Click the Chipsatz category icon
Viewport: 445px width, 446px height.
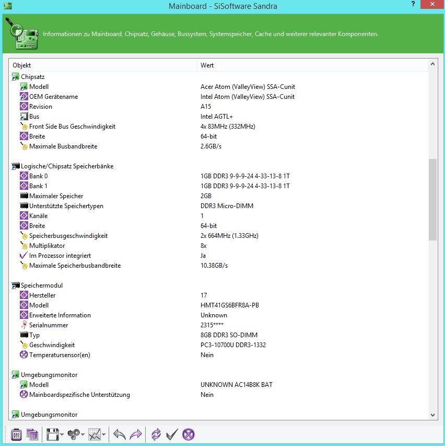[x=15, y=77]
